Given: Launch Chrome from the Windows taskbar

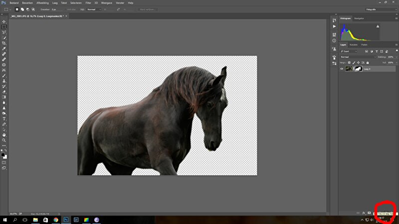Looking at the screenshot, I should point(56,220).
